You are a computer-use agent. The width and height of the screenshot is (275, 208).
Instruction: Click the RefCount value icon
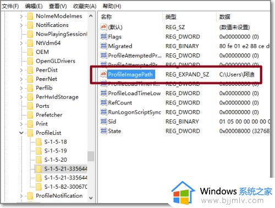pos(103,102)
